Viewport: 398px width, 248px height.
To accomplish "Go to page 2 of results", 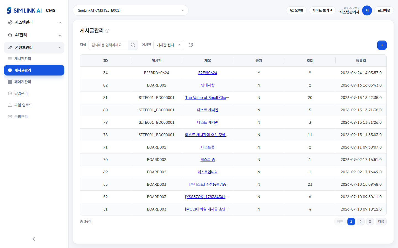I will tap(361, 222).
